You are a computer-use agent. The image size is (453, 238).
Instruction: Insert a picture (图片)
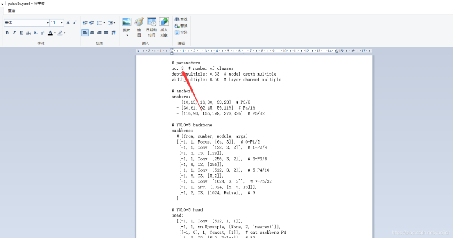pos(127,24)
